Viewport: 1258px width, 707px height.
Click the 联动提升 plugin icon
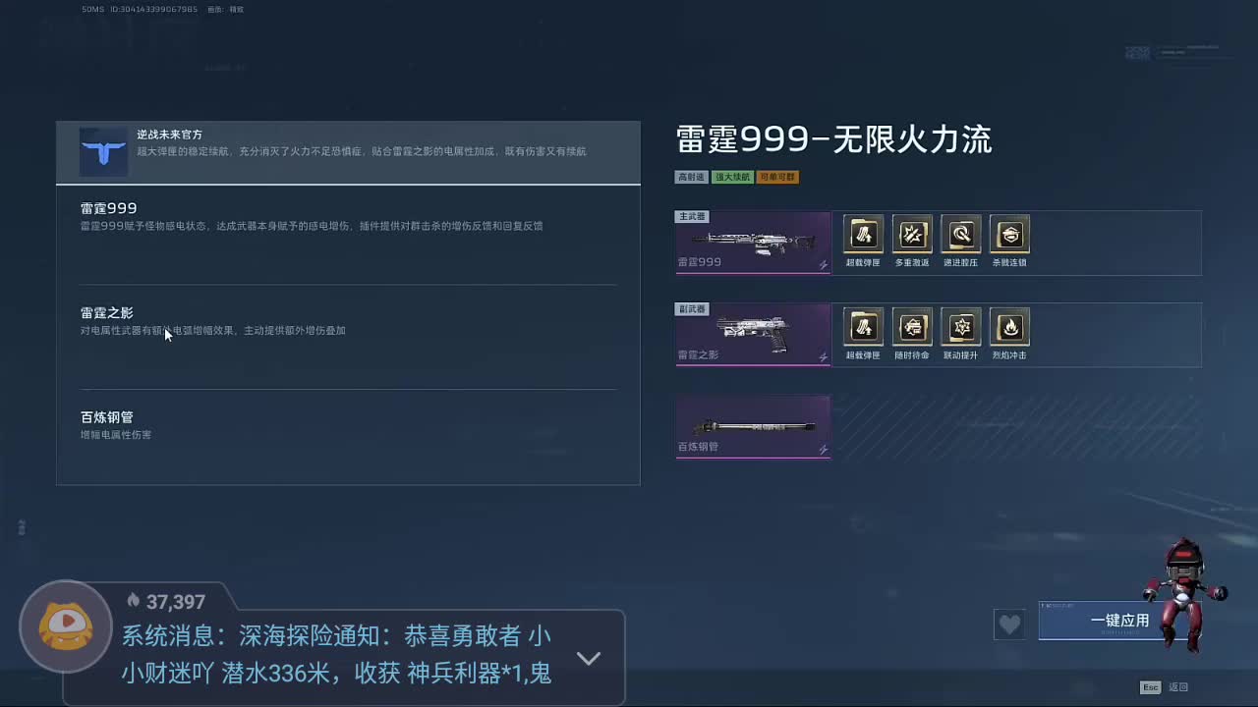(961, 326)
